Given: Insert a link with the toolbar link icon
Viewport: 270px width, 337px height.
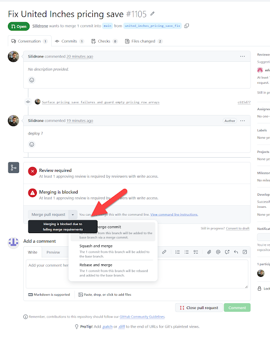Looking at the screenshot, I should point(164,252).
